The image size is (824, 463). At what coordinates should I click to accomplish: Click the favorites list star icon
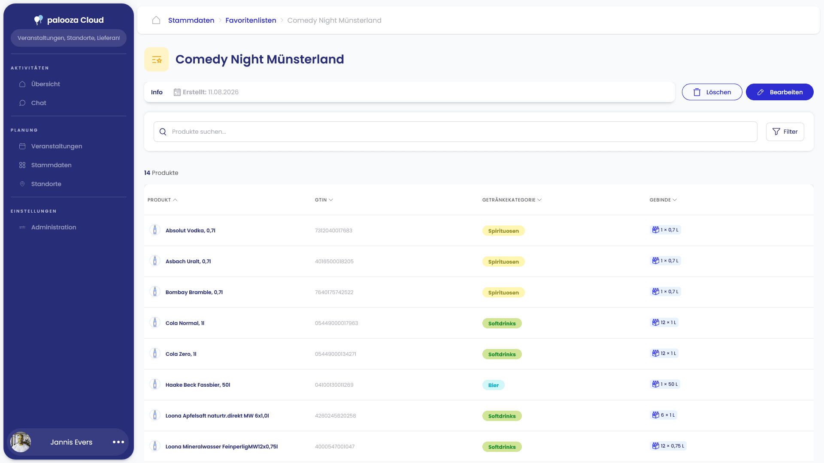pyautogui.click(x=156, y=60)
